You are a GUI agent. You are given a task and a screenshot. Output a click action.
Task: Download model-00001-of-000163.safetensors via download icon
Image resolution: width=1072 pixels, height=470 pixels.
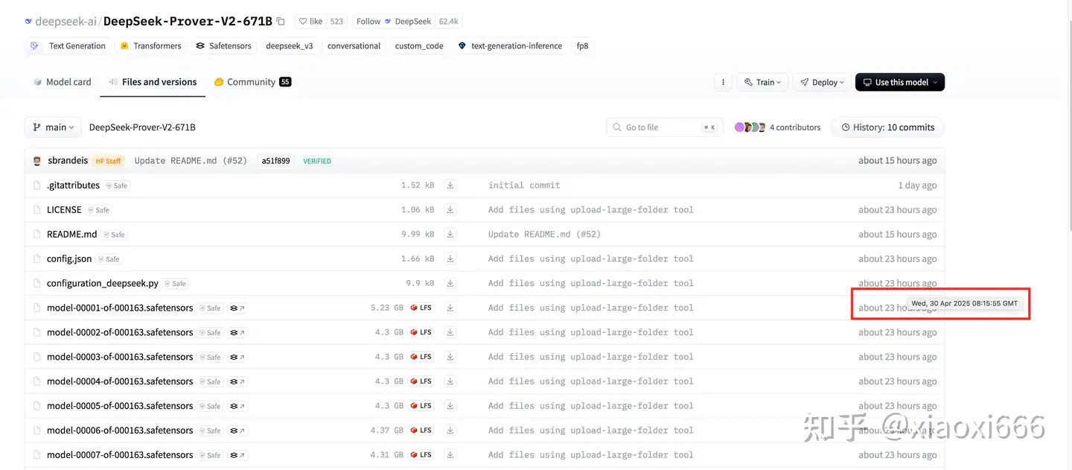[x=450, y=308]
